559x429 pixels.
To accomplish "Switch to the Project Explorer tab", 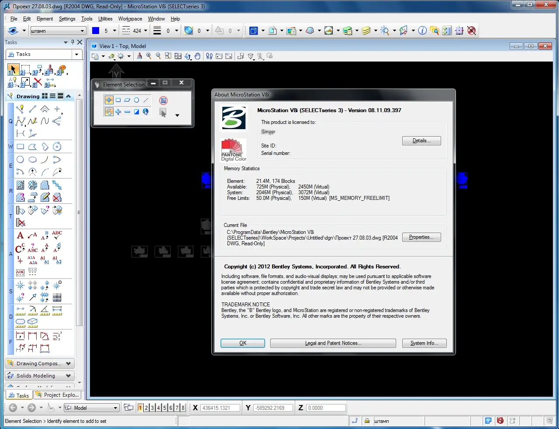I will point(58,395).
